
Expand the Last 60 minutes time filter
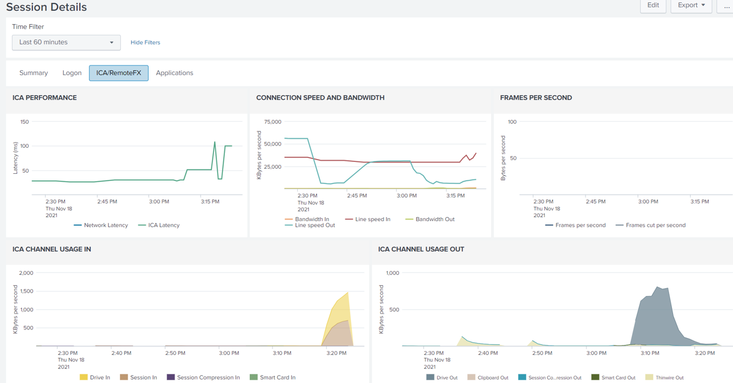pyautogui.click(x=66, y=42)
